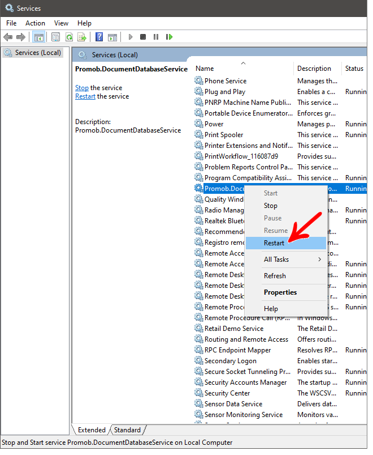The image size is (373, 455).
Task: Click gear icon of Plug and Play
Action: pos(198,92)
